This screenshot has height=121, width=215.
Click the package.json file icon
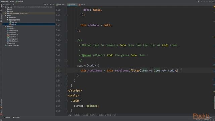[8, 39]
